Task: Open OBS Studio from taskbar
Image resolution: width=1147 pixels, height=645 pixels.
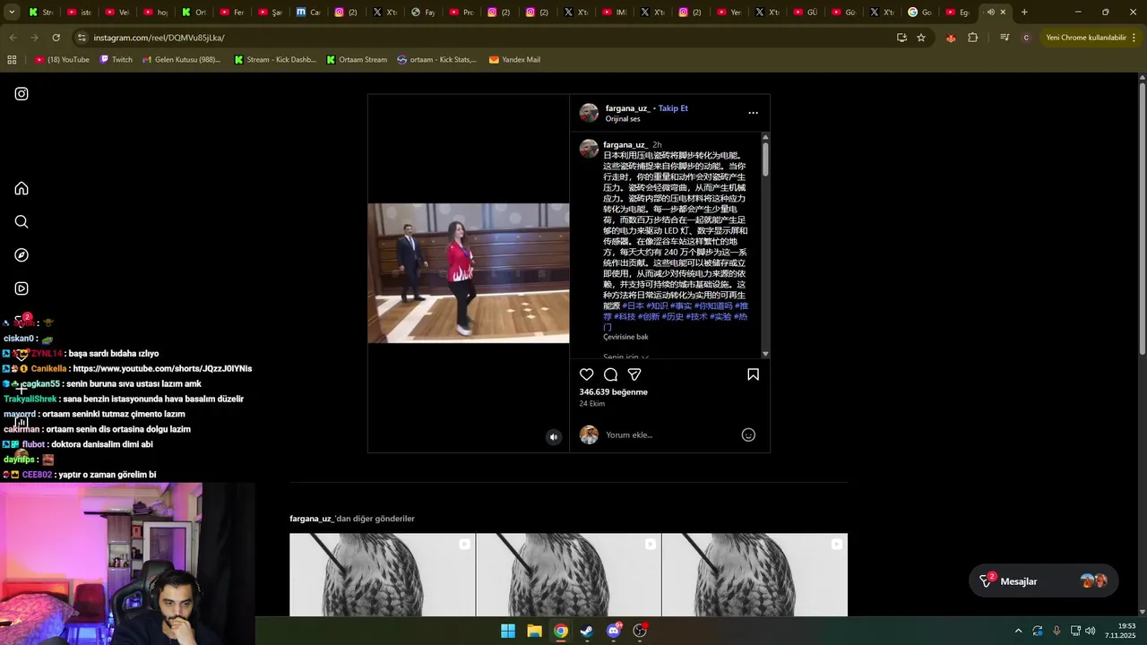Action: pyautogui.click(x=640, y=631)
